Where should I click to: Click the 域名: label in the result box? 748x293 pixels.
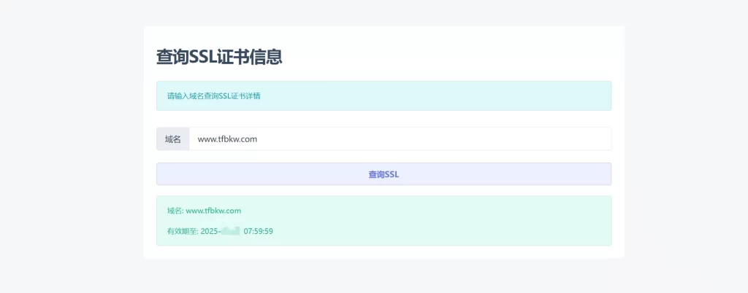[175, 211]
